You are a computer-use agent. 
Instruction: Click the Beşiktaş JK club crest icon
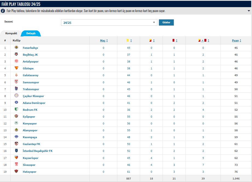coord(16,55)
